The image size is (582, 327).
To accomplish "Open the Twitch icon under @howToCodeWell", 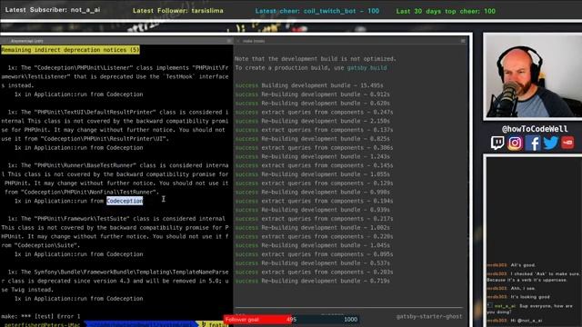I will (x=497, y=143).
